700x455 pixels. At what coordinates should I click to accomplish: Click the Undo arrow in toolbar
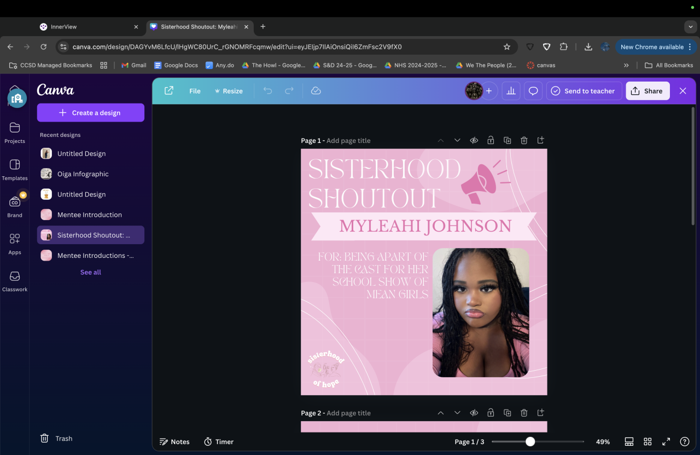click(267, 91)
